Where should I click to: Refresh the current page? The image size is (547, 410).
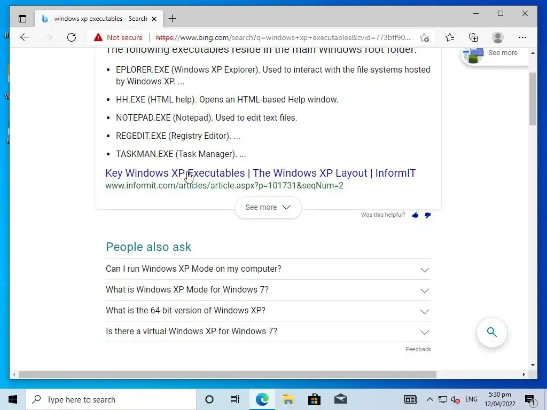72,37
